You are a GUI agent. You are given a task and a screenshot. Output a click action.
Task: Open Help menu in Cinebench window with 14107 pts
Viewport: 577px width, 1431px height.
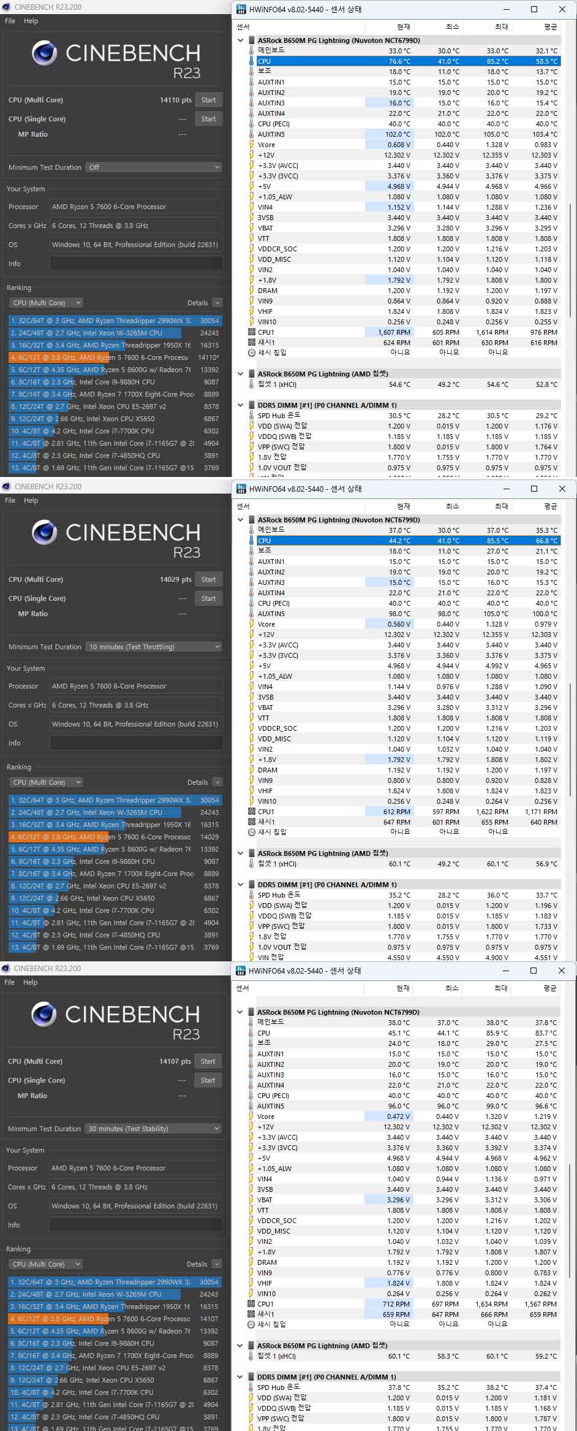point(31,982)
